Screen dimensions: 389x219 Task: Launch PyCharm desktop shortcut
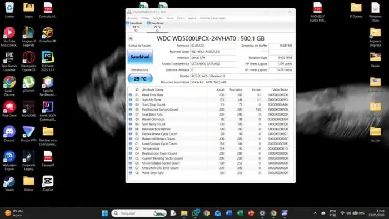pyautogui.click(x=48, y=62)
